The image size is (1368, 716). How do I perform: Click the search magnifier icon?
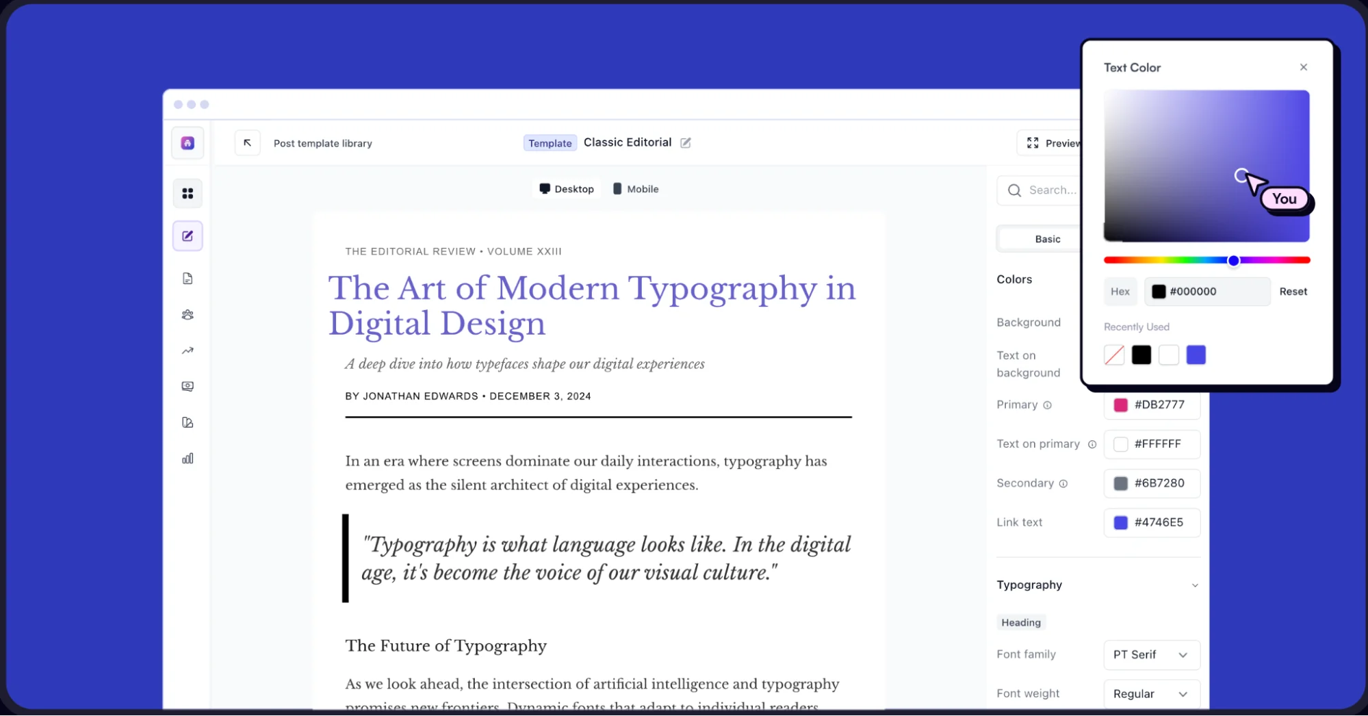click(x=1014, y=190)
